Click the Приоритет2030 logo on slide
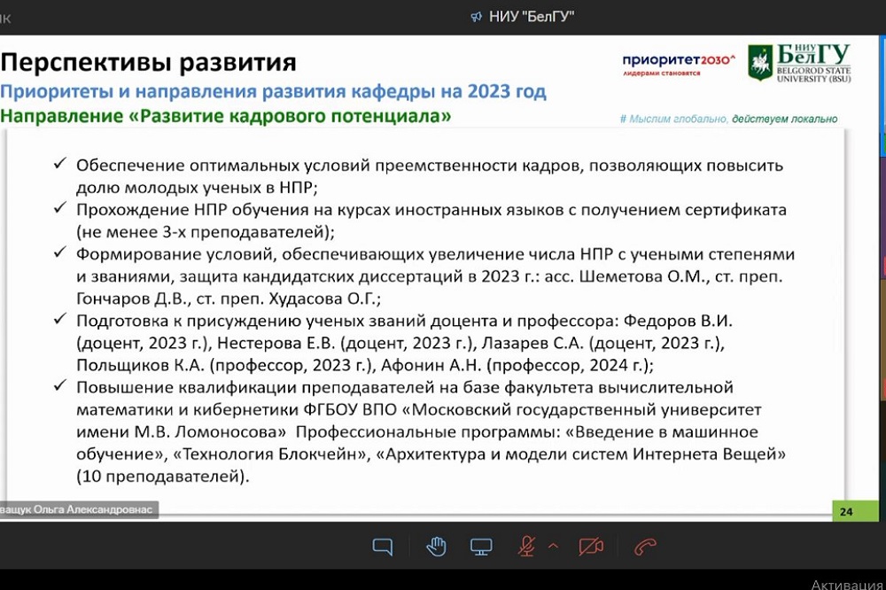The width and height of the screenshot is (886, 590). tap(679, 63)
